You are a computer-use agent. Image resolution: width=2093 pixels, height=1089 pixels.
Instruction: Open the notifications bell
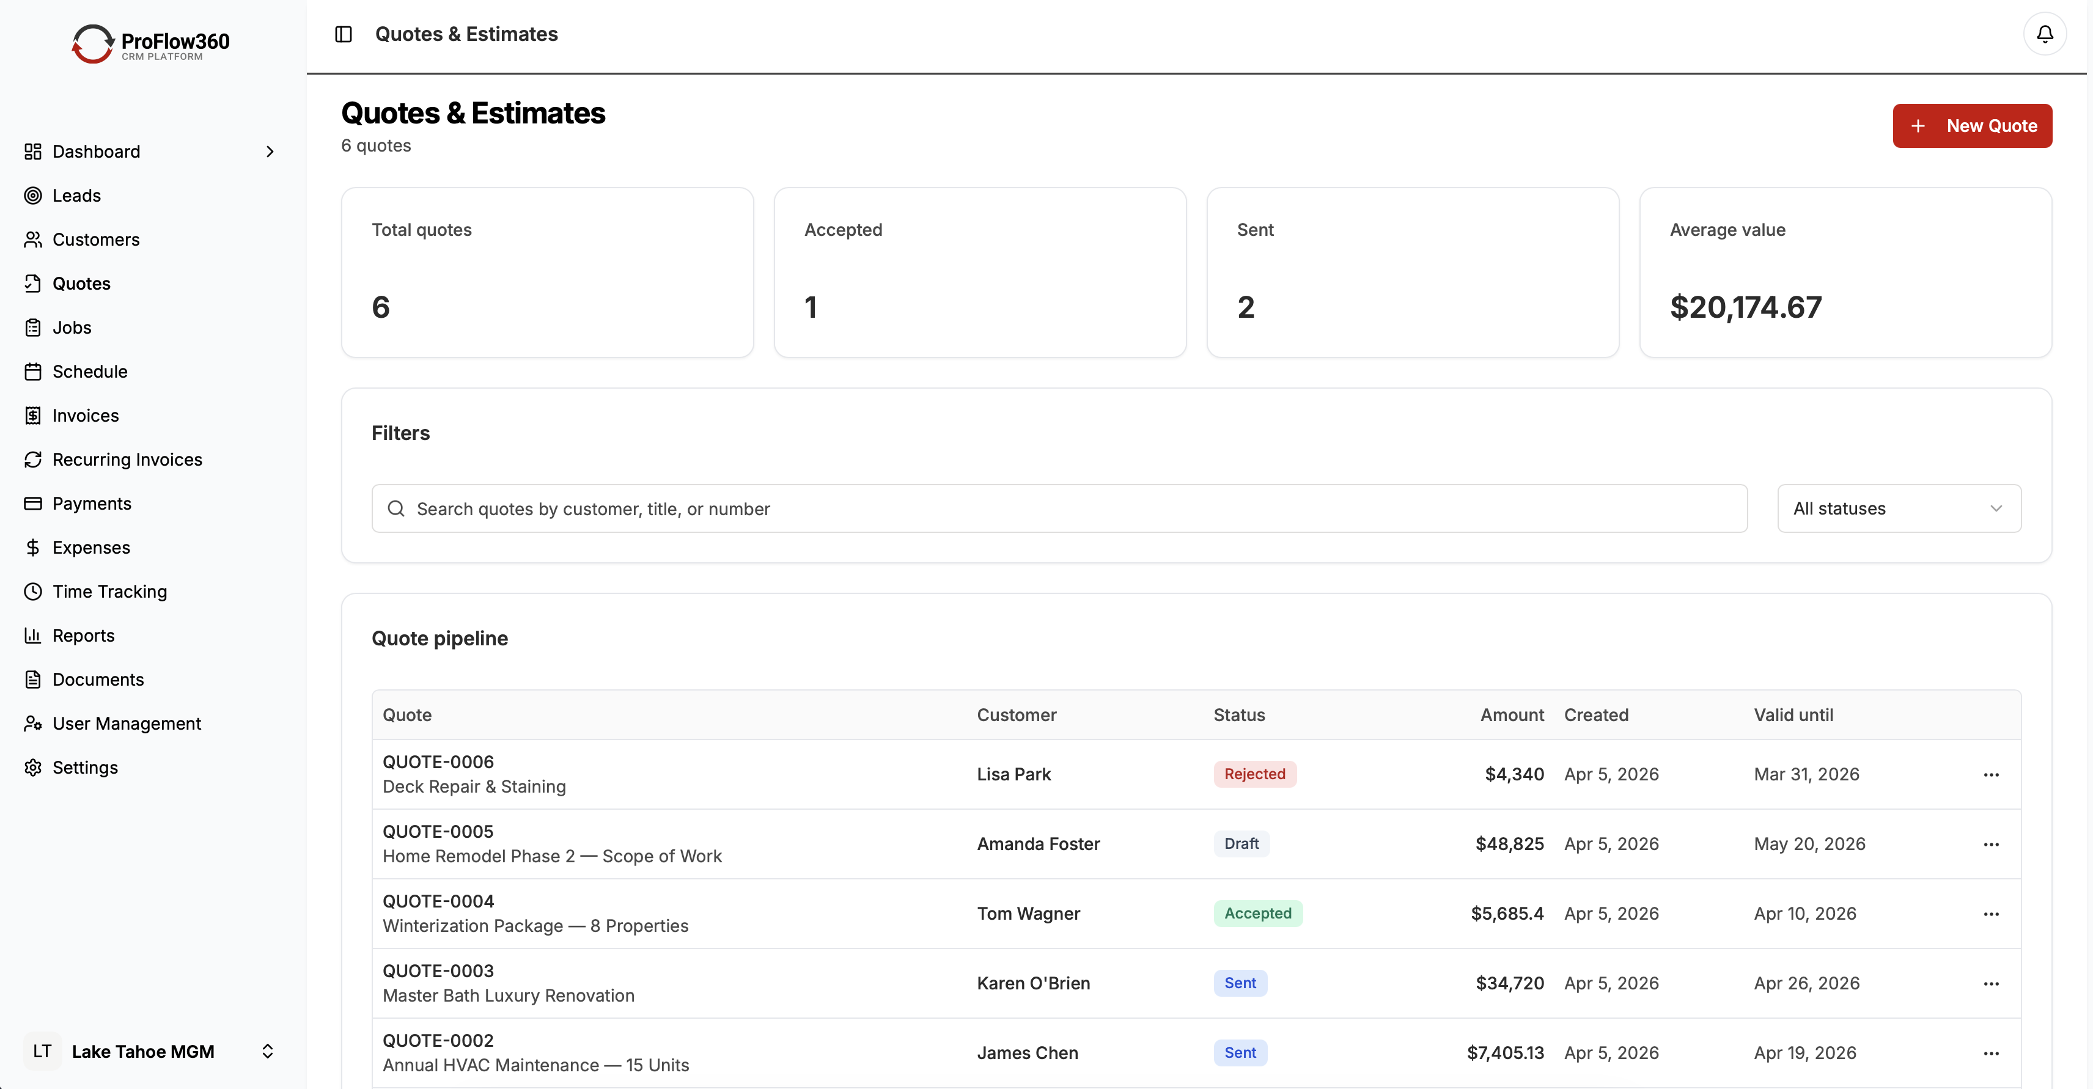(2044, 34)
